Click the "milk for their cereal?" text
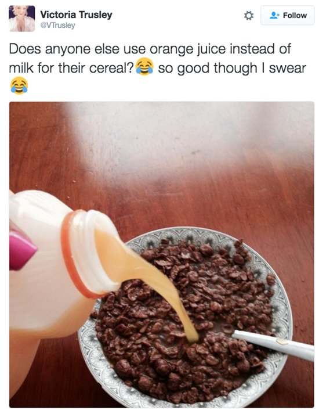 tap(71, 69)
